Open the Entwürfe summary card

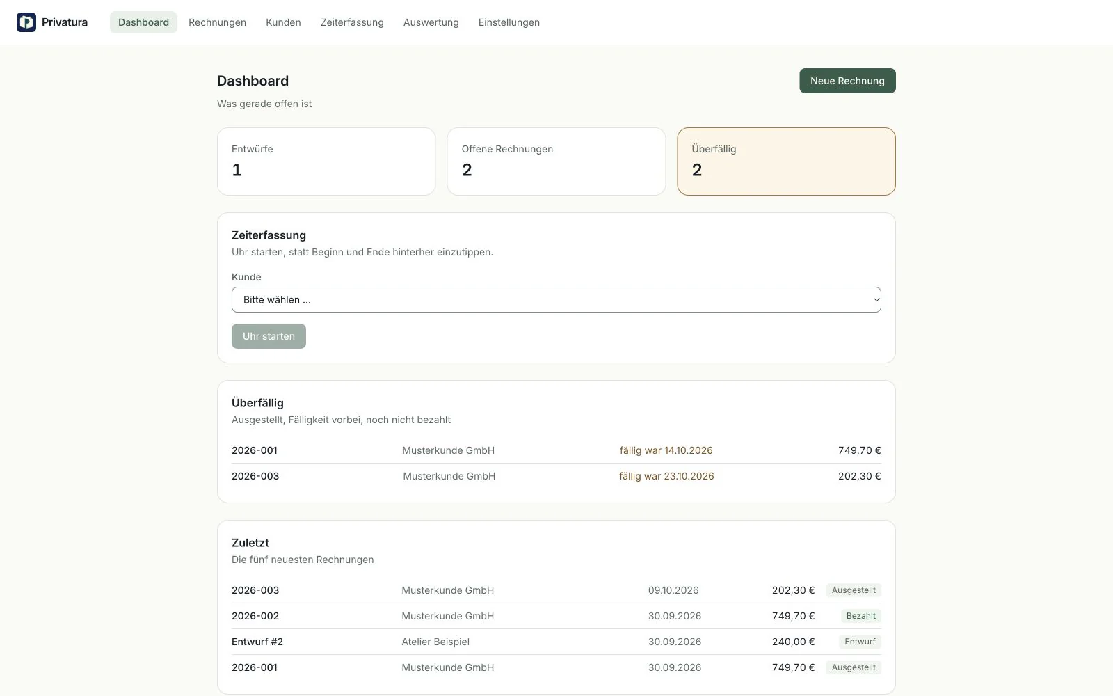click(326, 161)
